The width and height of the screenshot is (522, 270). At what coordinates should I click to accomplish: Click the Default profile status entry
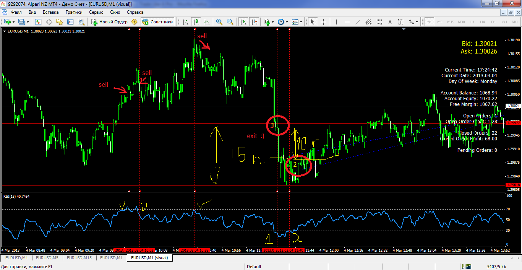point(254,267)
